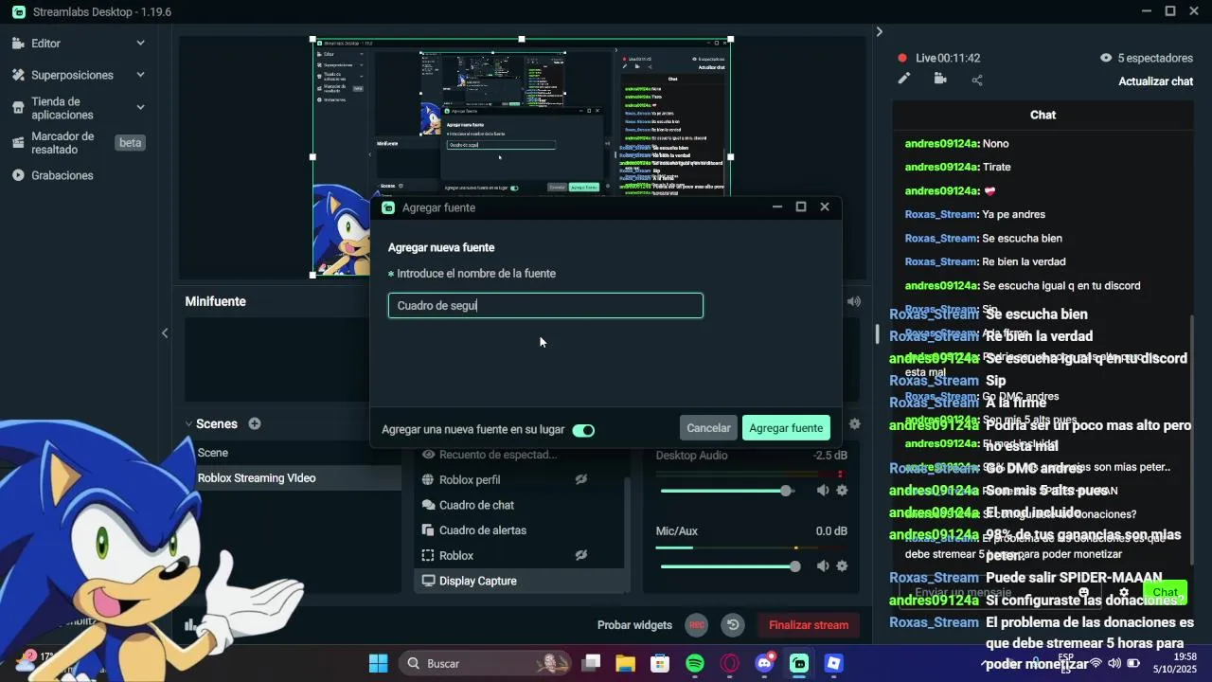Toggle visibility of Roblox perfil source

tap(581, 479)
